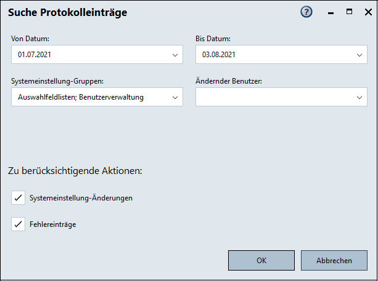Uncheck the Fehlereinträge checkbox
378x281 pixels.
coord(18,224)
